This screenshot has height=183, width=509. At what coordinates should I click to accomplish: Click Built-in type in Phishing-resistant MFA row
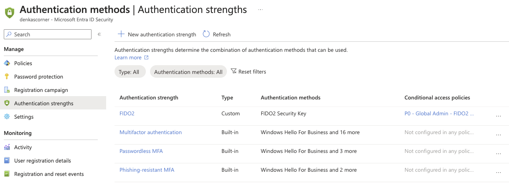click(x=230, y=170)
